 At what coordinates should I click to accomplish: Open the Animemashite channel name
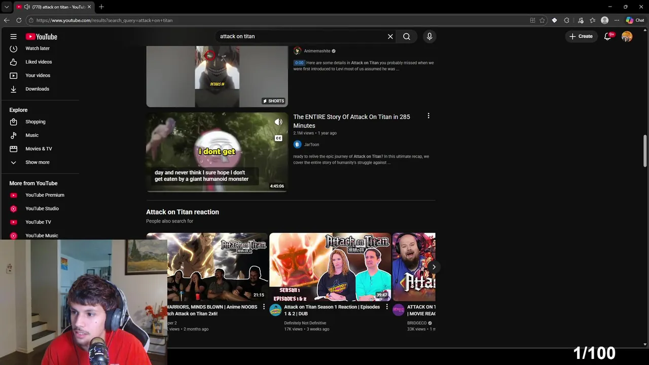317,51
